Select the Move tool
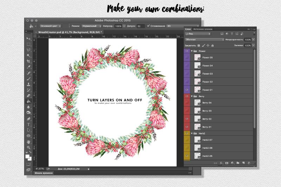Image resolution: width=281 pixels, height=187 pixels. click(28, 38)
